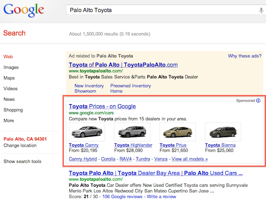Image resolution: width=266 pixels, height=201 pixels.
Task: Open RAV4 model link
Action: point(125,159)
